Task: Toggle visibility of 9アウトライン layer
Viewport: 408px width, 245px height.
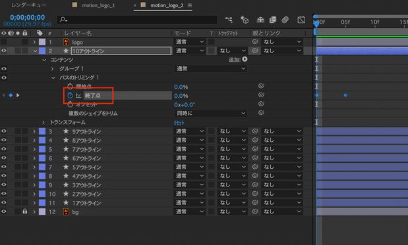Action: click(4, 131)
